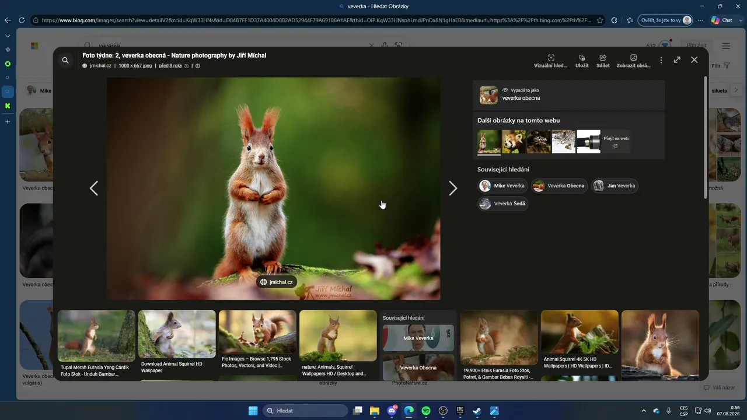Share the image with Sdílet
Viewport: 747px width, 420px height.
603,61
